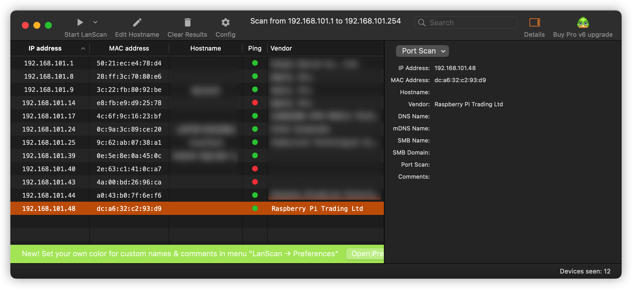Click MAC address 28:ff:3c:70:80:e6
Viewport: 632px width, 289px height.
coord(129,76)
